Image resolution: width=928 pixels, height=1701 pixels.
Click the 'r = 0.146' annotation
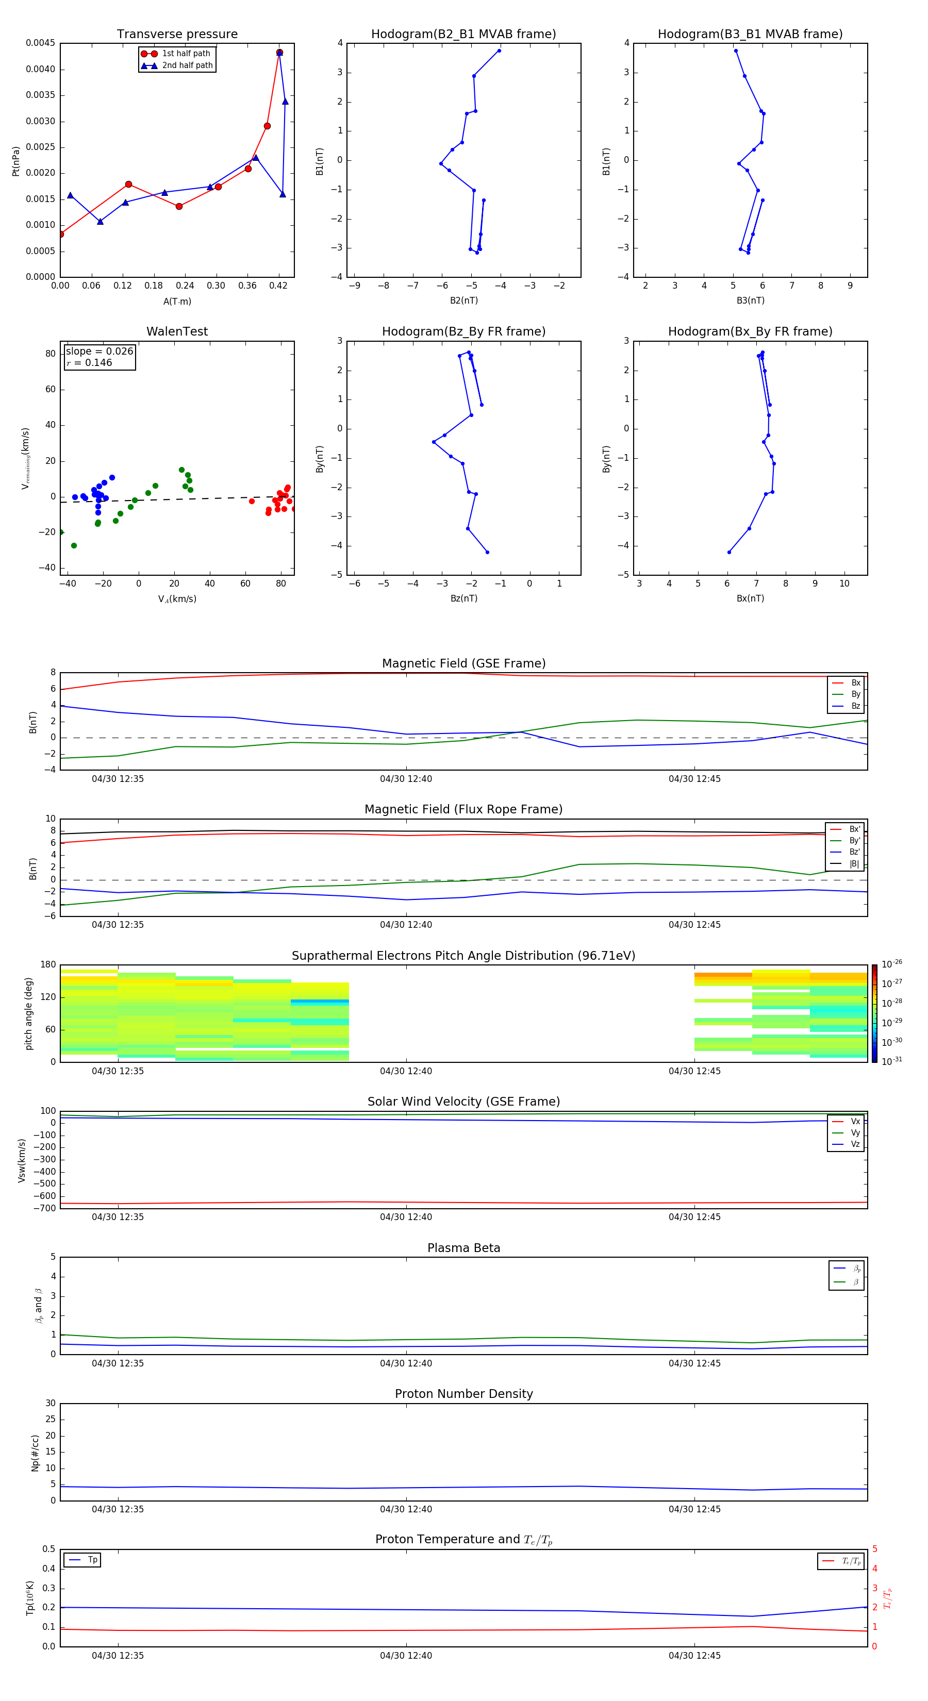point(89,362)
